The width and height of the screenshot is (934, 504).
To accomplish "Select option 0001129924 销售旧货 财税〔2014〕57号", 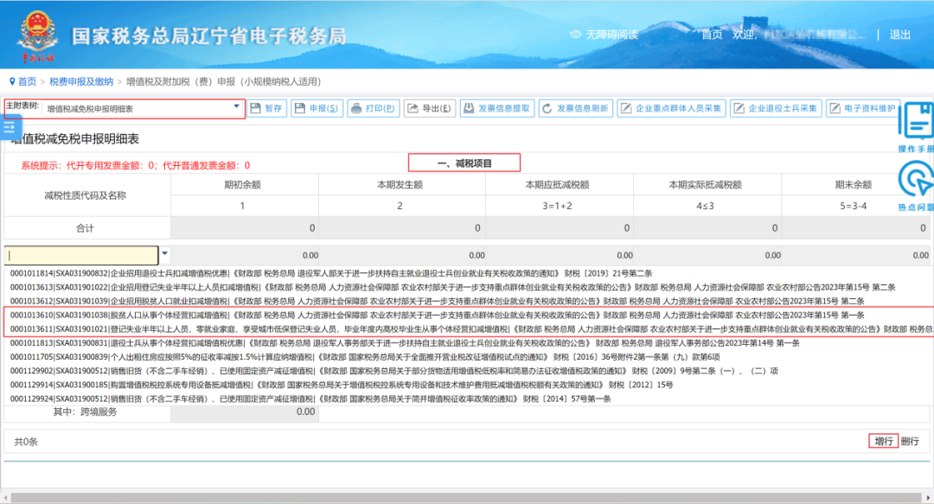I will tap(310, 399).
